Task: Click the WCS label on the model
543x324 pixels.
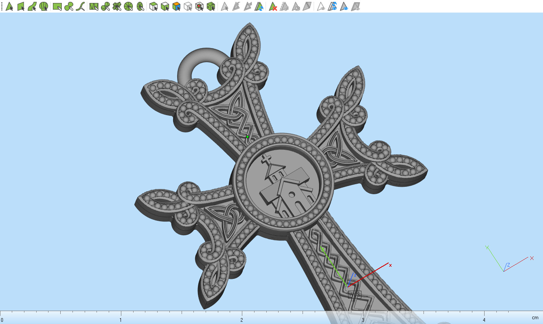Action: [x=354, y=294]
